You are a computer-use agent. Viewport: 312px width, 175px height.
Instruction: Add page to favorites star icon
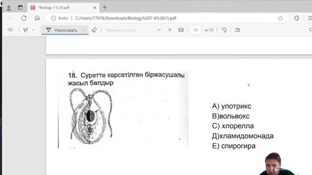point(280,18)
